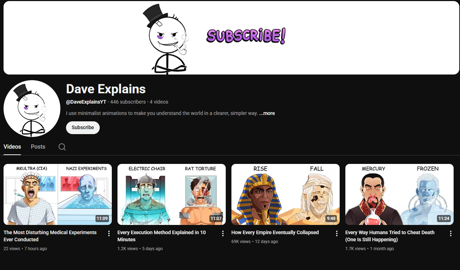Open the MKUltra Nazi Experiments thumbnail
The width and height of the screenshot is (460, 270).
pyautogui.click(x=57, y=194)
